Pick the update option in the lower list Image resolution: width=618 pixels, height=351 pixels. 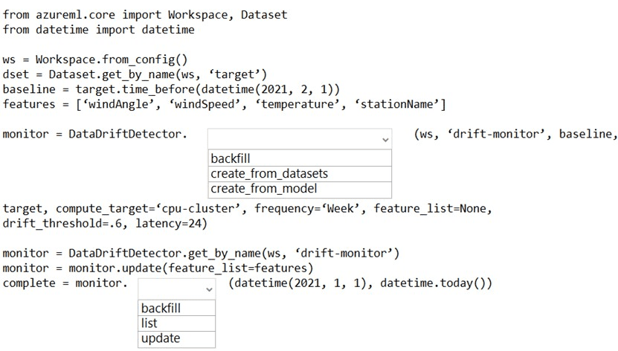point(177,338)
